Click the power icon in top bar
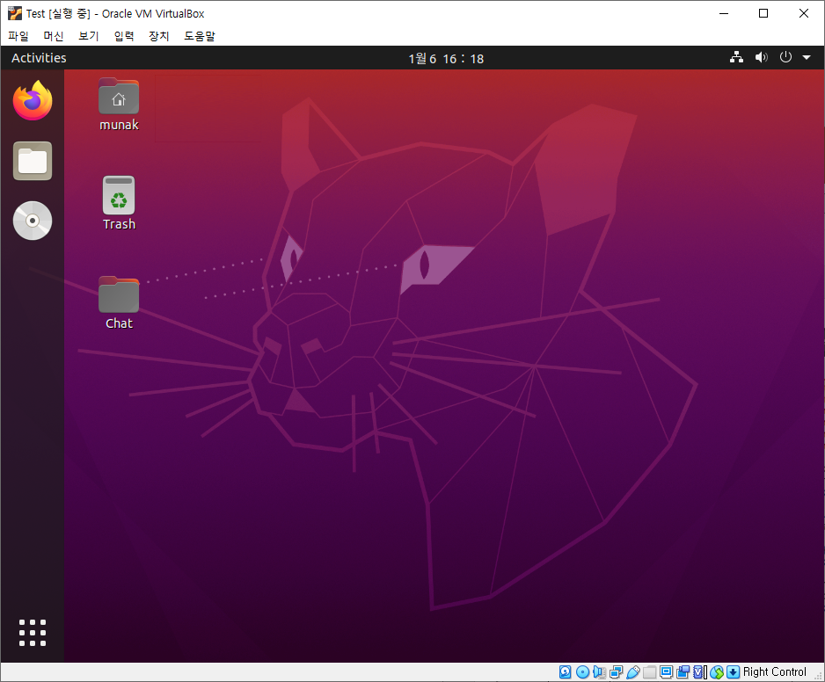The width and height of the screenshot is (825, 682). pyautogui.click(x=785, y=57)
